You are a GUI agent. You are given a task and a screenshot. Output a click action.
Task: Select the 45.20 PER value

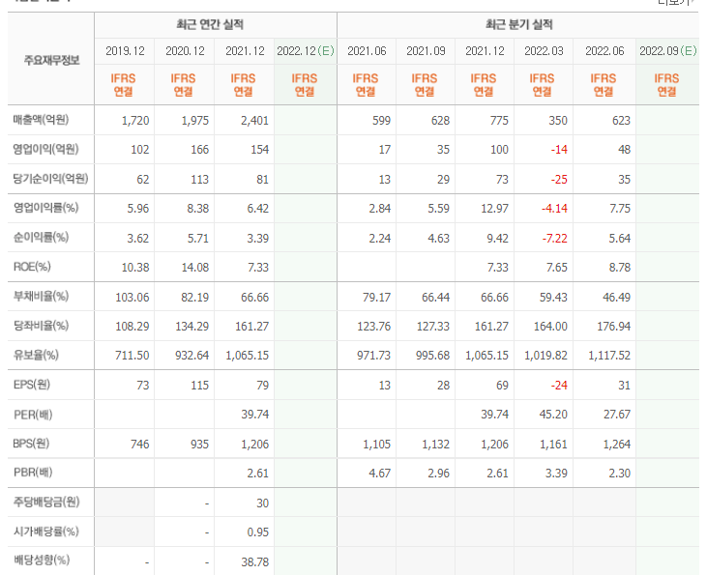coord(553,415)
